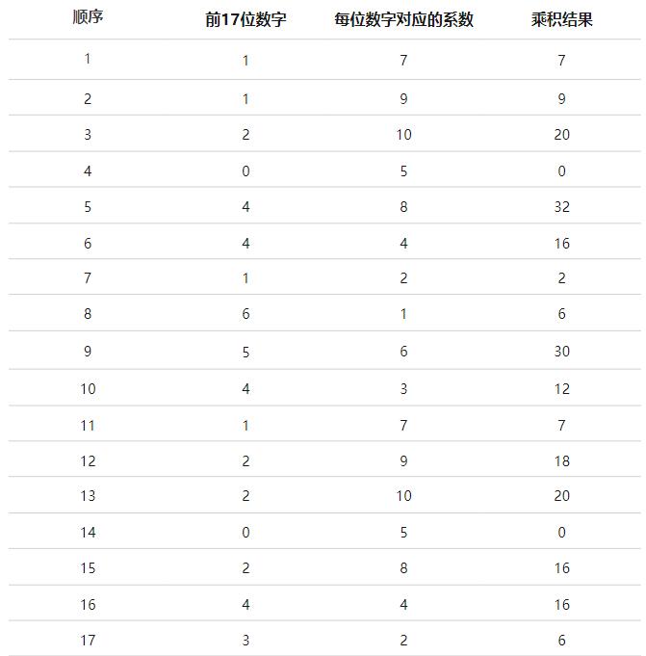Select product result 32 in row 5
646x656 pixels.
click(561, 206)
